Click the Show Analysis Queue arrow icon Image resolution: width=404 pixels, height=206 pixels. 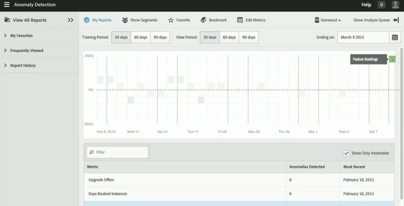click(x=395, y=20)
